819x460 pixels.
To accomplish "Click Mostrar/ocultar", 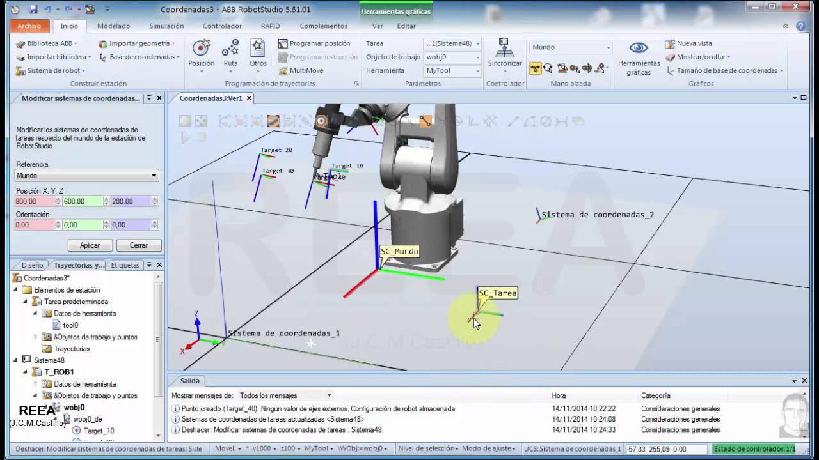I will click(697, 57).
